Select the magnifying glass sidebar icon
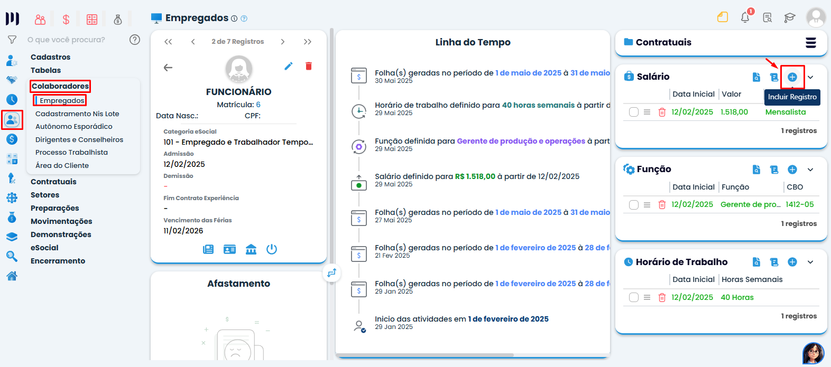 [x=12, y=257]
